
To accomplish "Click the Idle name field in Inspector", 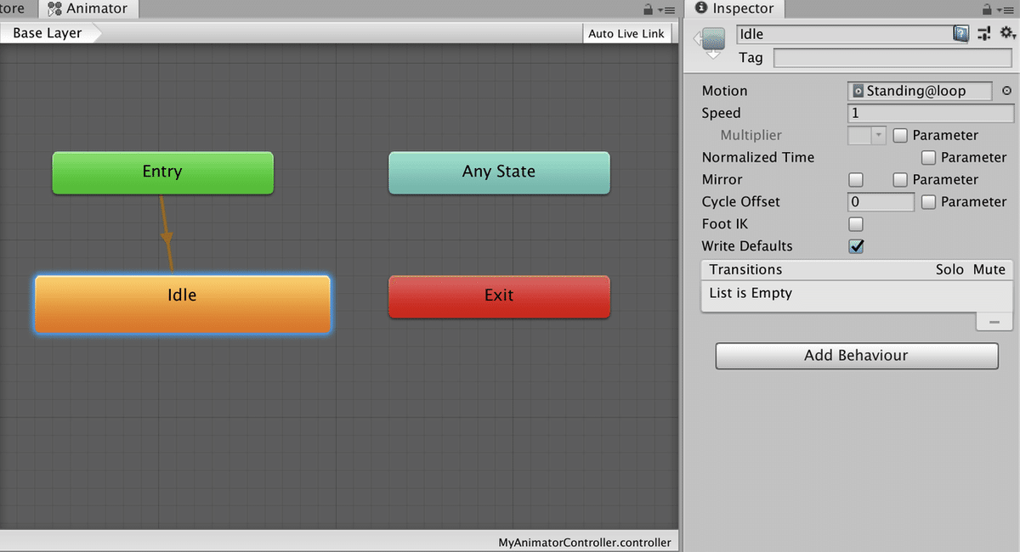I will point(845,34).
